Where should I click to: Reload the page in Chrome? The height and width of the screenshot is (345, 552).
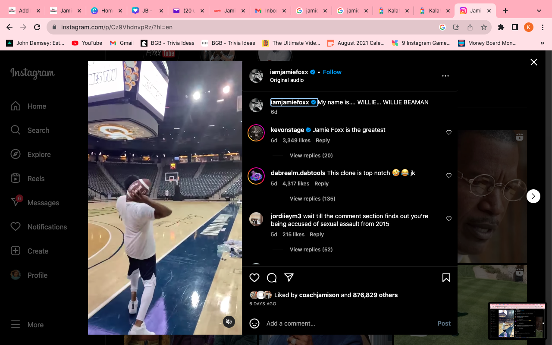[x=37, y=27]
